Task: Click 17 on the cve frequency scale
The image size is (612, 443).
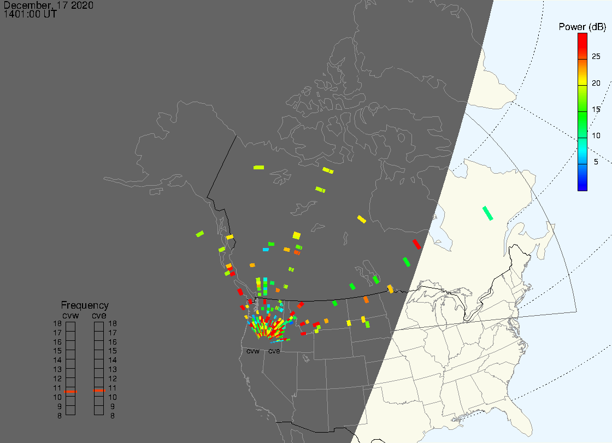Action: click(113, 333)
